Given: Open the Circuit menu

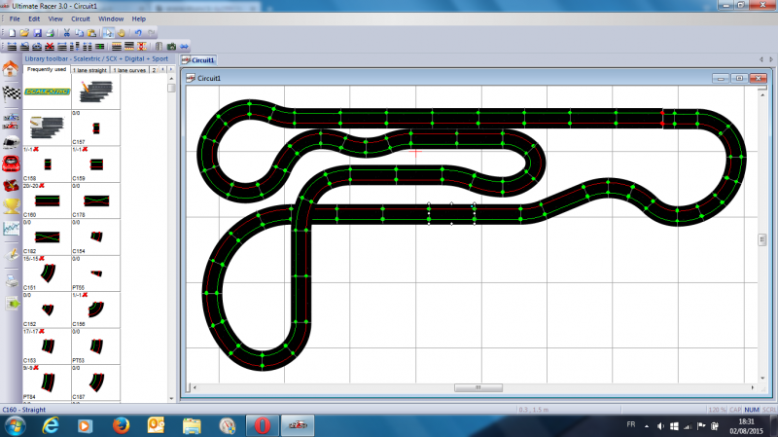Looking at the screenshot, I should pyautogui.click(x=81, y=18).
